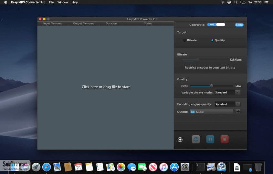Open the Easy MP3 Converter Pro app menu

click(x=28, y=2)
